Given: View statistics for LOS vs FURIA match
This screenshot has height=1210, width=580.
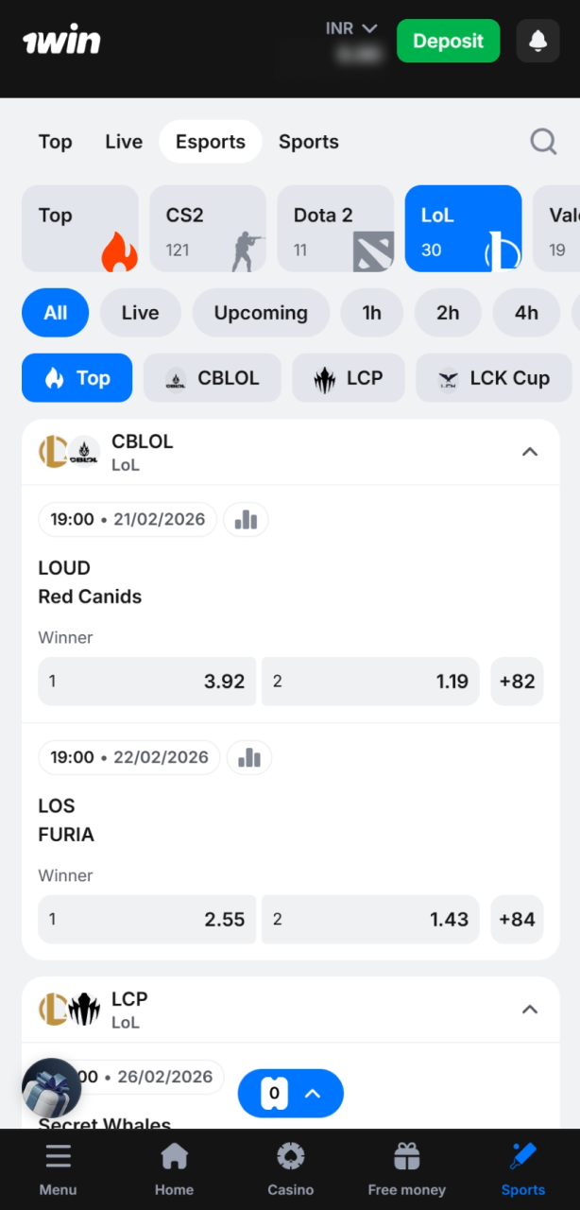Looking at the screenshot, I should (x=248, y=757).
